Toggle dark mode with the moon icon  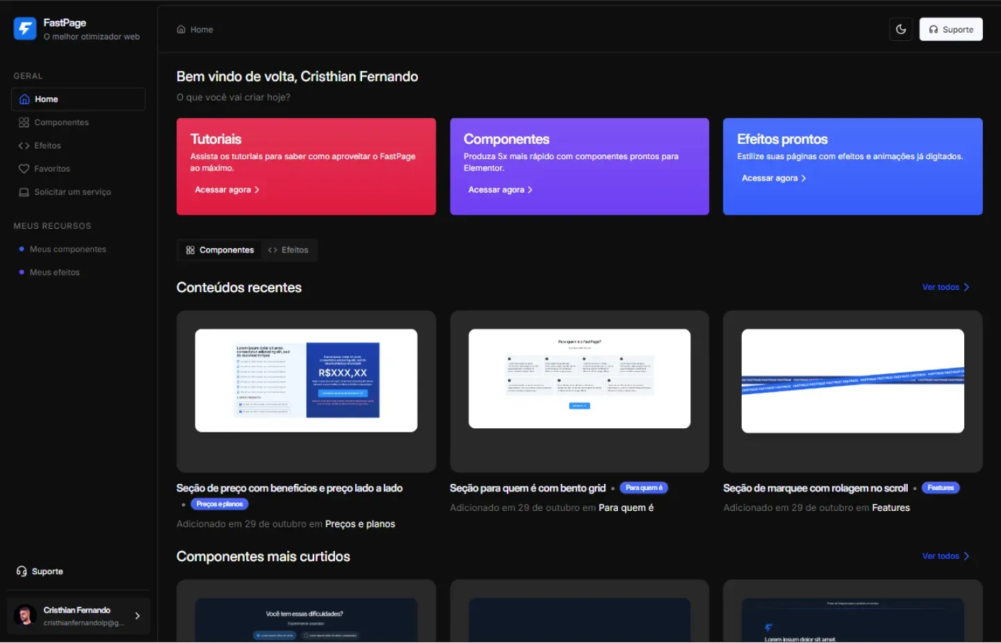tap(901, 29)
